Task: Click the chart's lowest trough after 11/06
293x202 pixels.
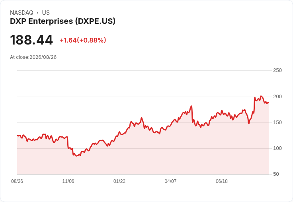Action: pos(76,156)
